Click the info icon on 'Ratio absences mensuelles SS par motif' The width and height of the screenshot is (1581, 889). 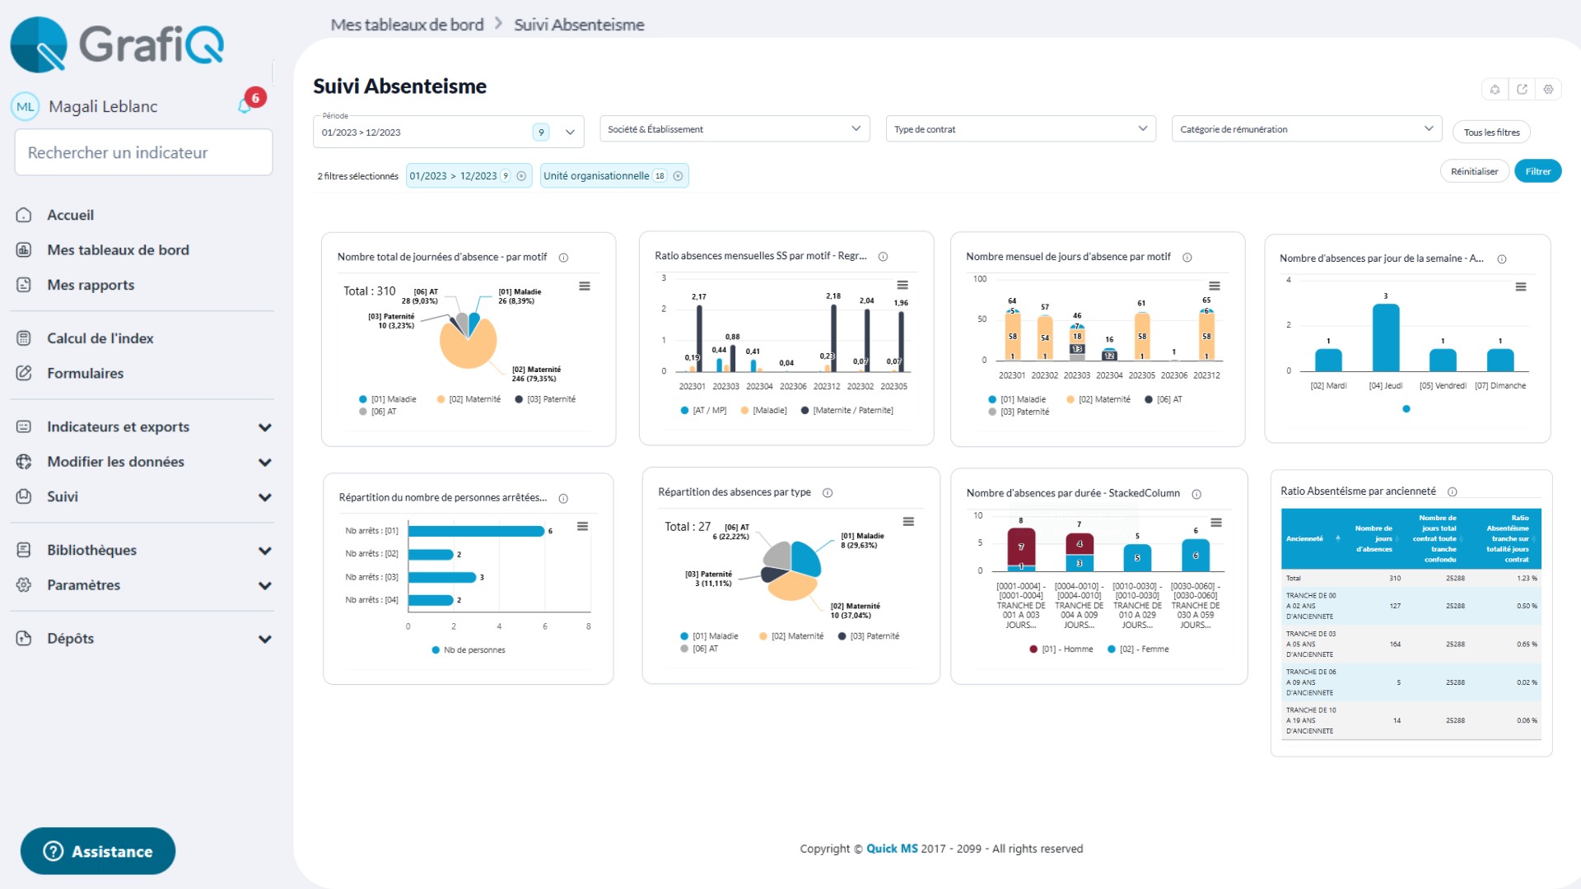(x=883, y=256)
